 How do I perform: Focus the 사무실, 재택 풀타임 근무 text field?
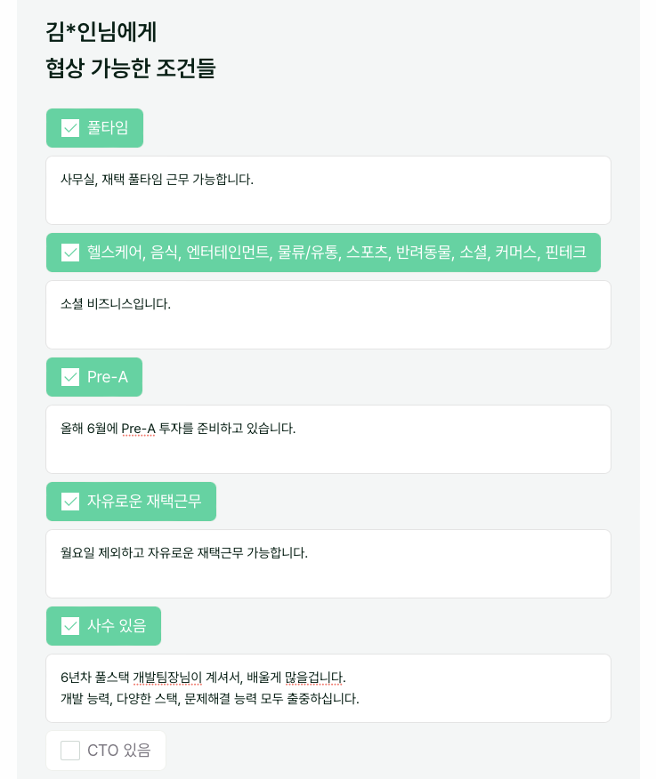tap(328, 190)
